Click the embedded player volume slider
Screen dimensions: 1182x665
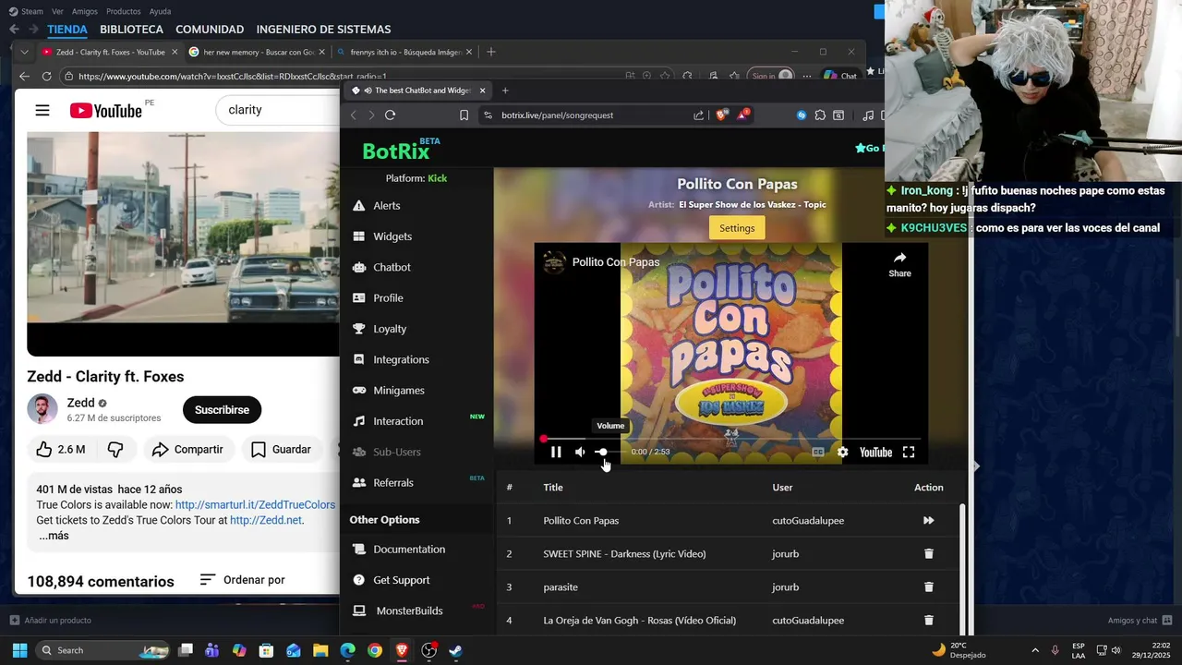[x=609, y=452]
